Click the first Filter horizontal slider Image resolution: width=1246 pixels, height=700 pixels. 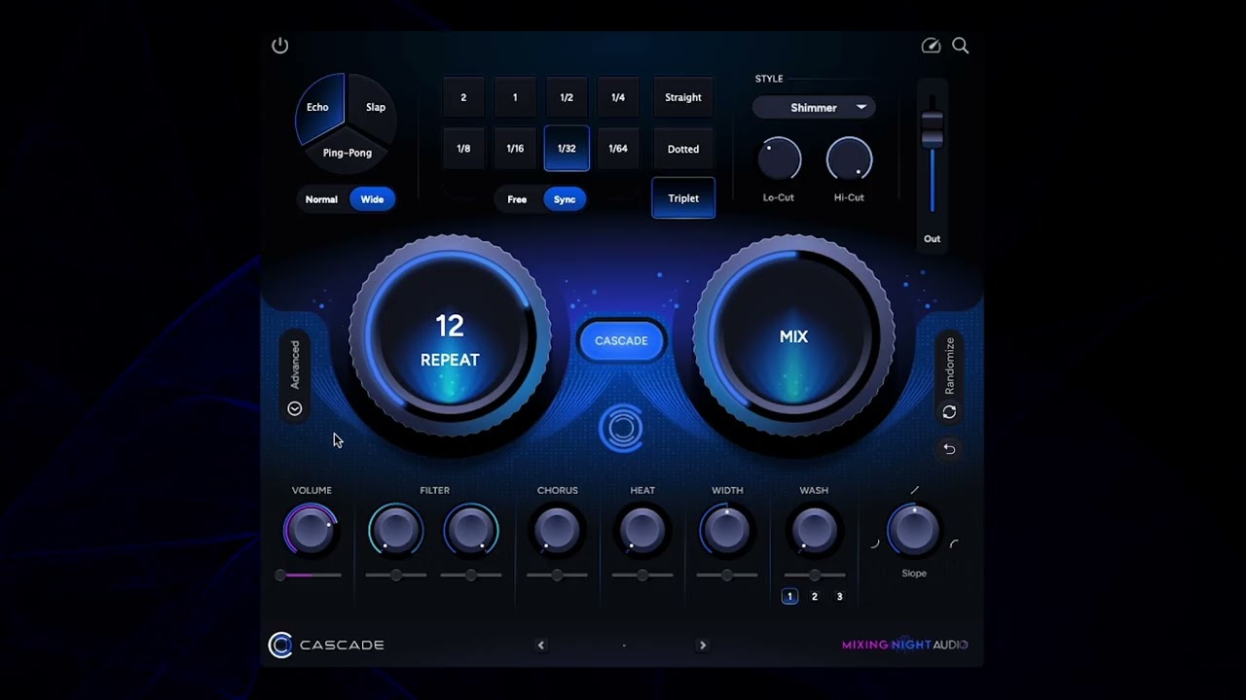pyautogui.click(x=396, y=576)
